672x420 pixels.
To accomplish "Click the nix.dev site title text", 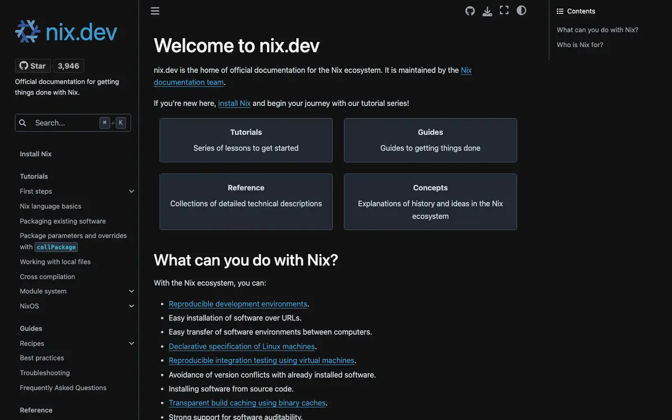I will [81, 32].
